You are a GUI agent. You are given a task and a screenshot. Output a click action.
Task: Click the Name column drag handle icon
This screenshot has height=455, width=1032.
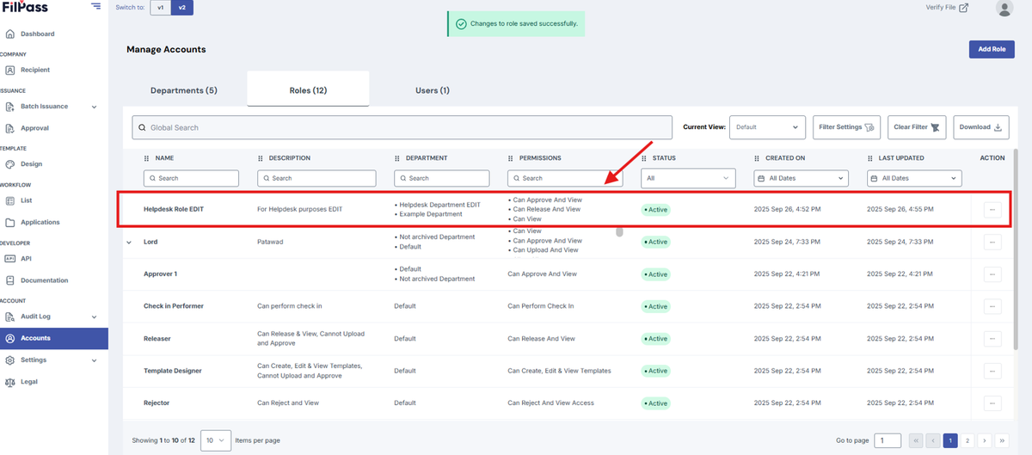147,158
